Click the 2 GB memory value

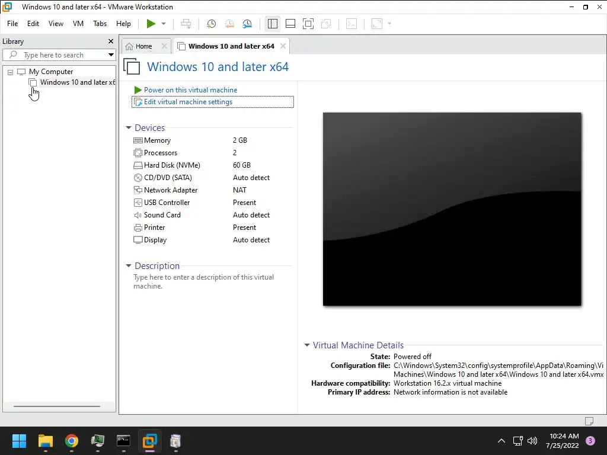point(240,140)
